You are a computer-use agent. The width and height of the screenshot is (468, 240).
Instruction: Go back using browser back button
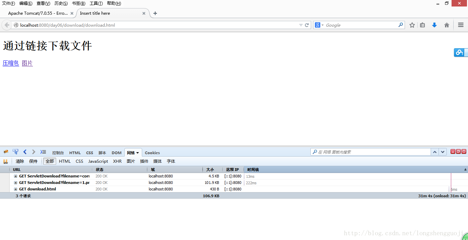[7, 25]
